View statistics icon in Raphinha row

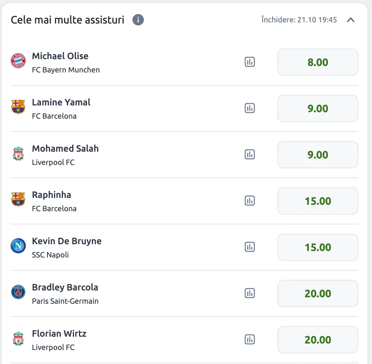pos(250,201)
